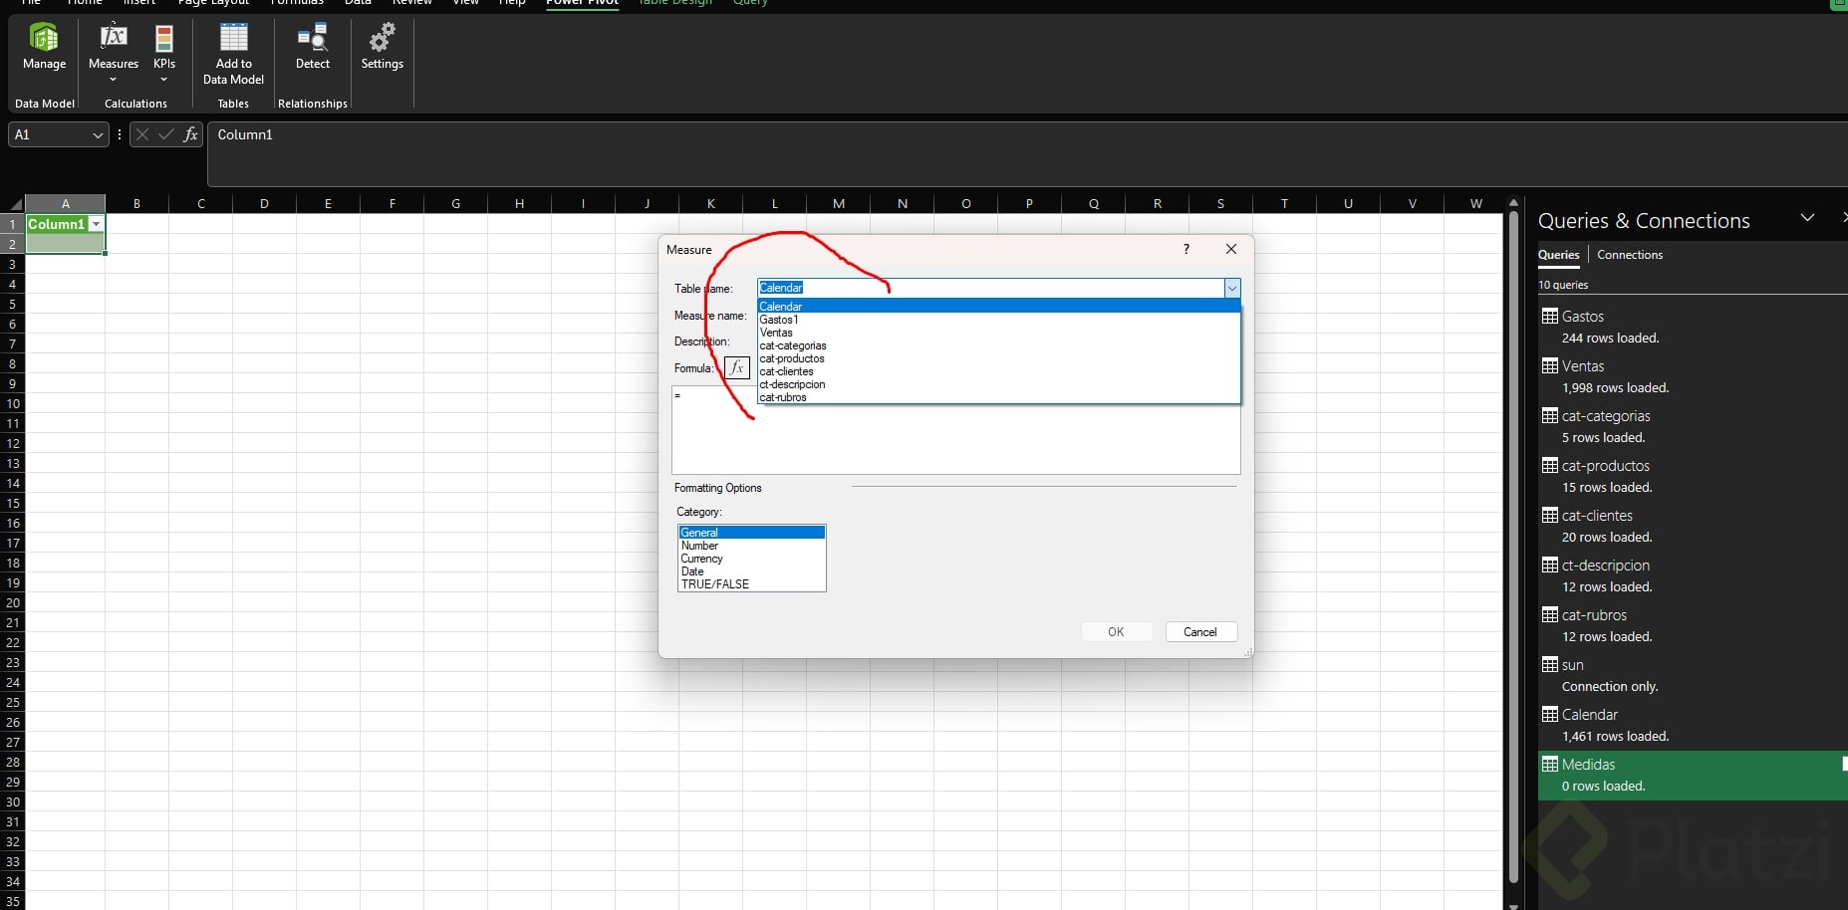Choose cat-clientes in Table name list
The image size is (1848, 910).
[x=998, y=371]
